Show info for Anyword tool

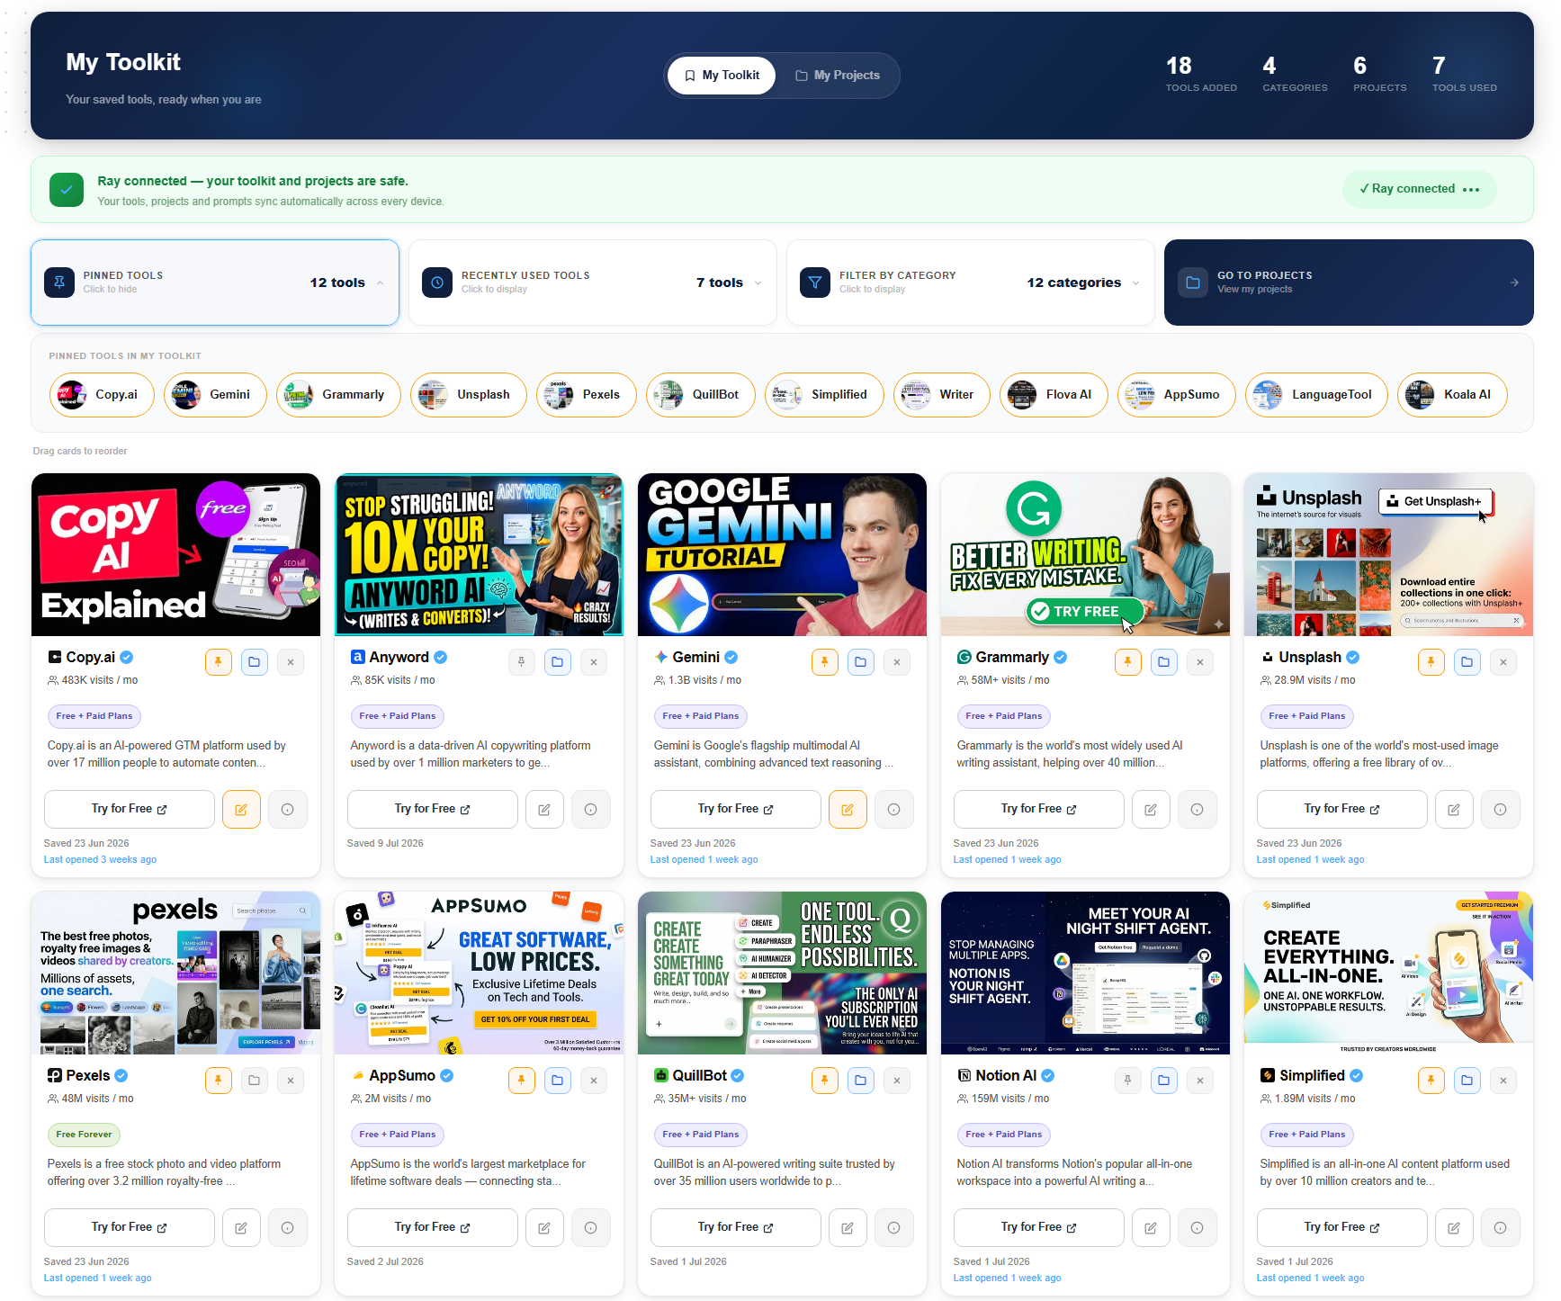591,810
